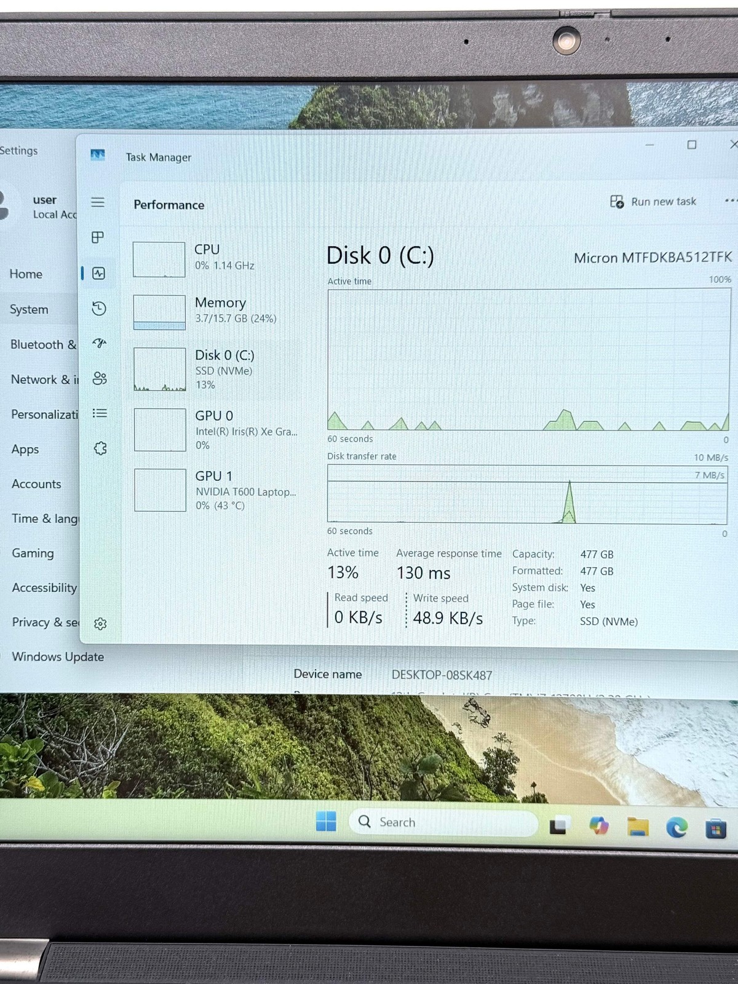
Task: Select Disk 0 (C:) performance entry
Action: 216,370
